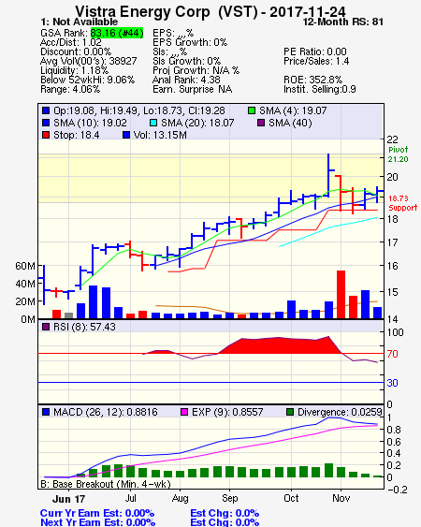Click the 60M volume axis label

(x=25, y=266)
